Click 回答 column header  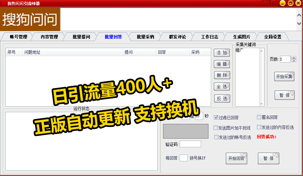[173, 52]
